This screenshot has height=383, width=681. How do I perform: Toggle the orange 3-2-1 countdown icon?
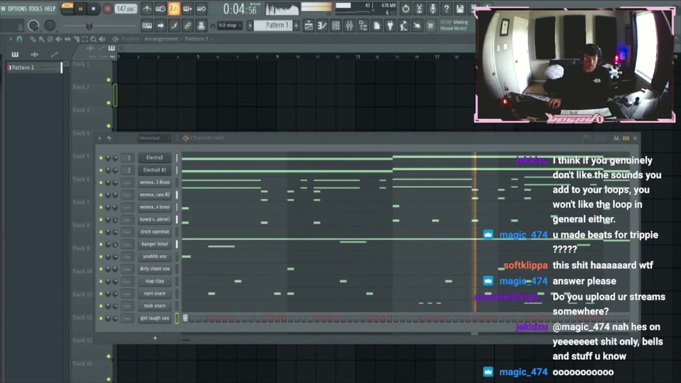tap(174, 9)
